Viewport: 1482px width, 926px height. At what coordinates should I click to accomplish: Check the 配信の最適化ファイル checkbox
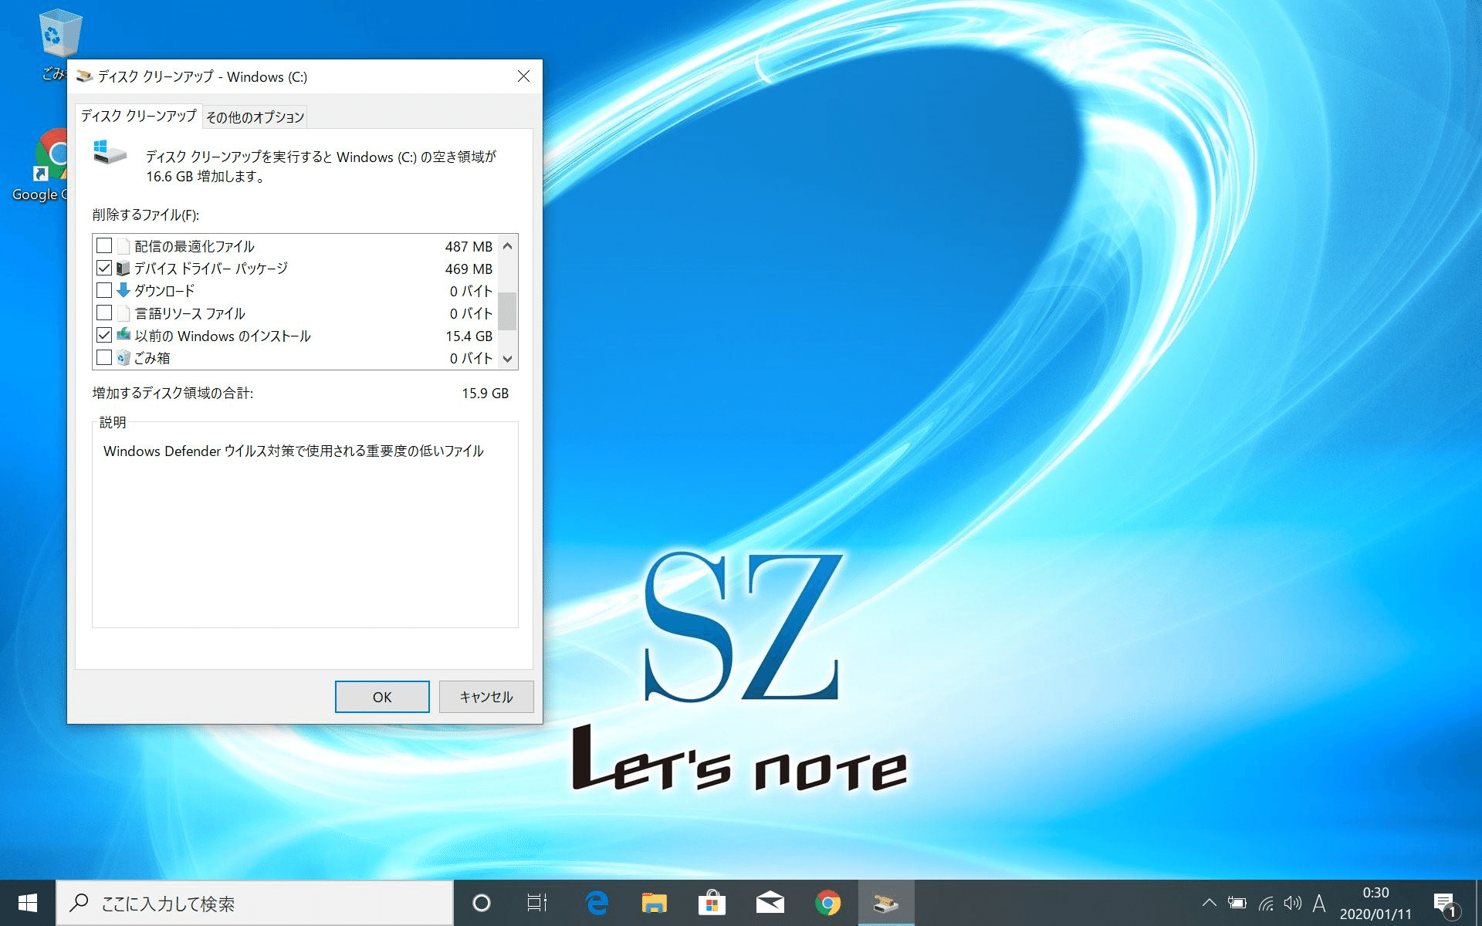point(104,245)
